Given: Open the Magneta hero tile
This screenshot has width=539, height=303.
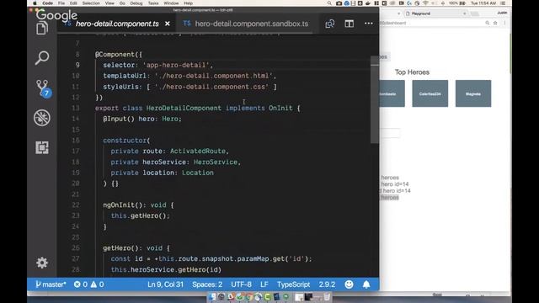Looking at the screenshot, I should point(473,93).
